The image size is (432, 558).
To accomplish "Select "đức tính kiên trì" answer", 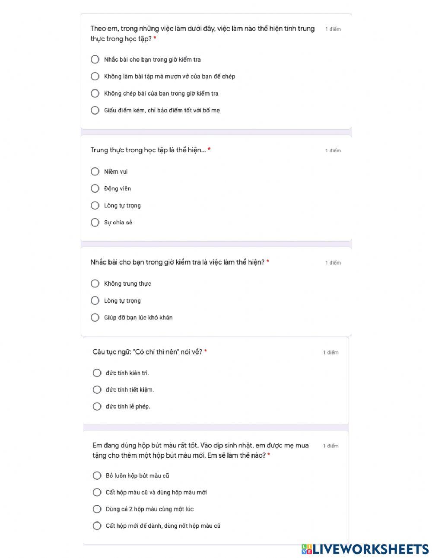I will 97,373.
